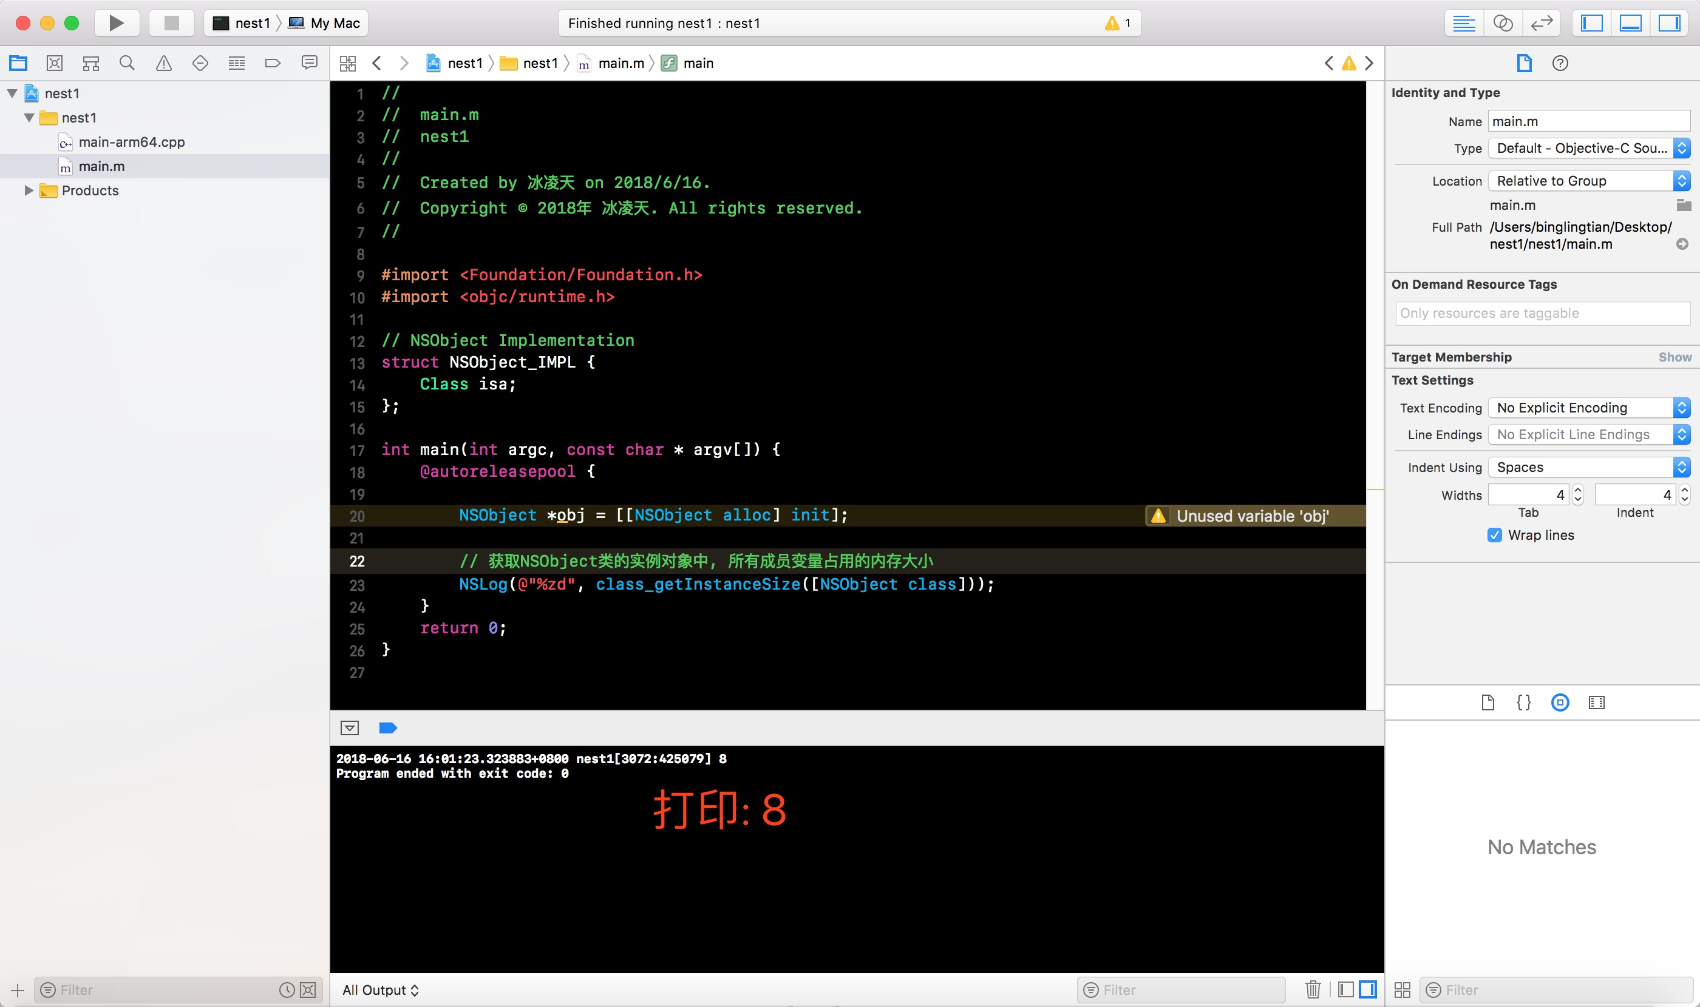
Task: Clear console with trash icon
Action: pos(1312,989)
